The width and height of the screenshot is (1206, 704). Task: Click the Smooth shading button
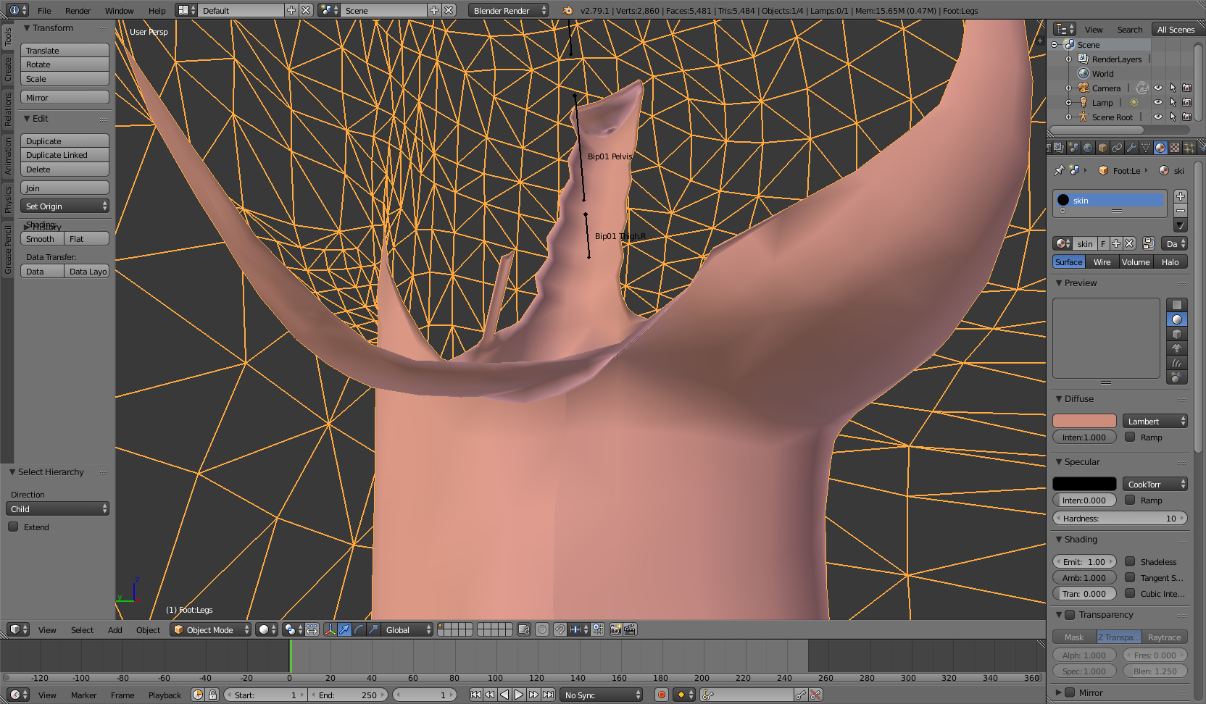[42, 239]
